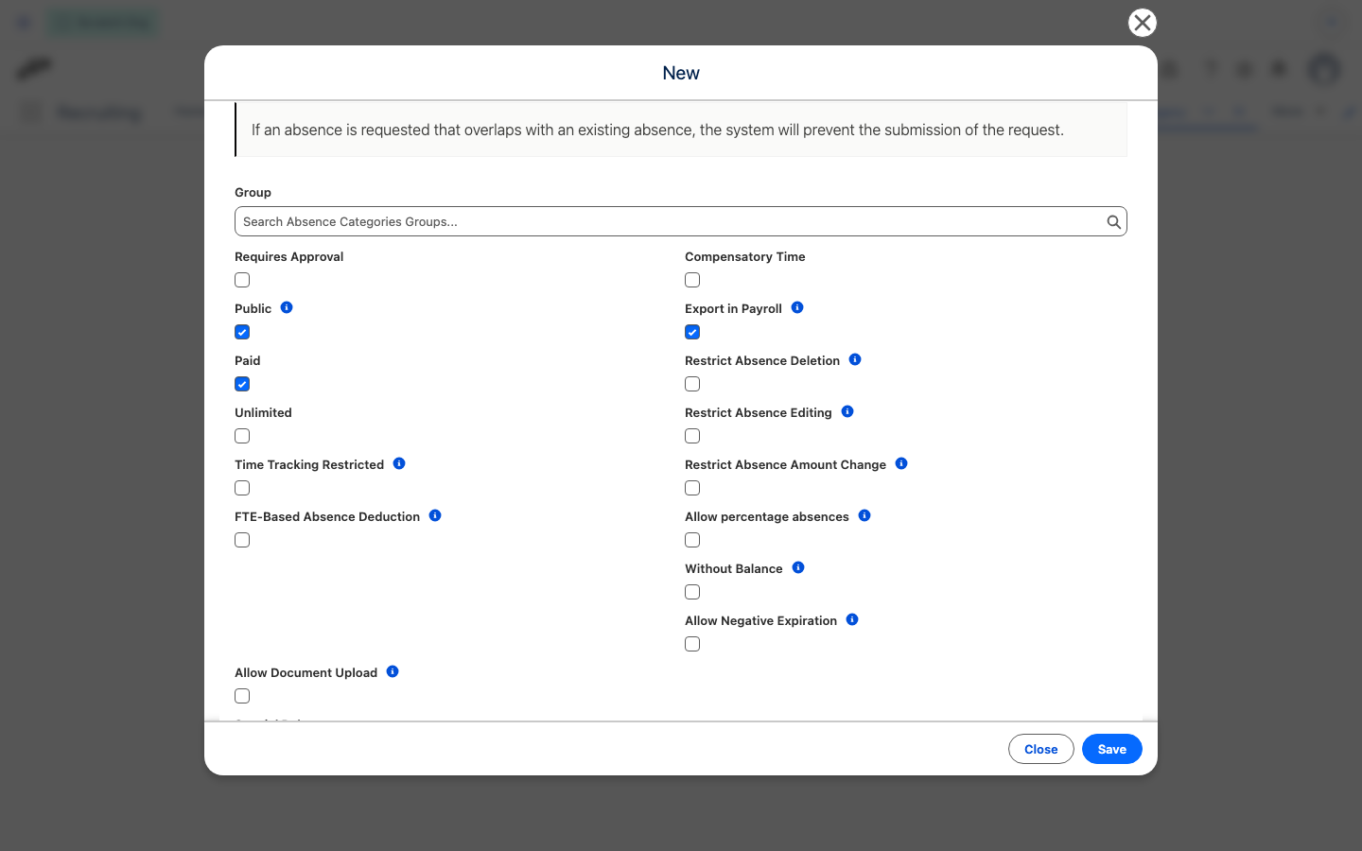Enable the Requires Approval checkbox

point(242,280)
